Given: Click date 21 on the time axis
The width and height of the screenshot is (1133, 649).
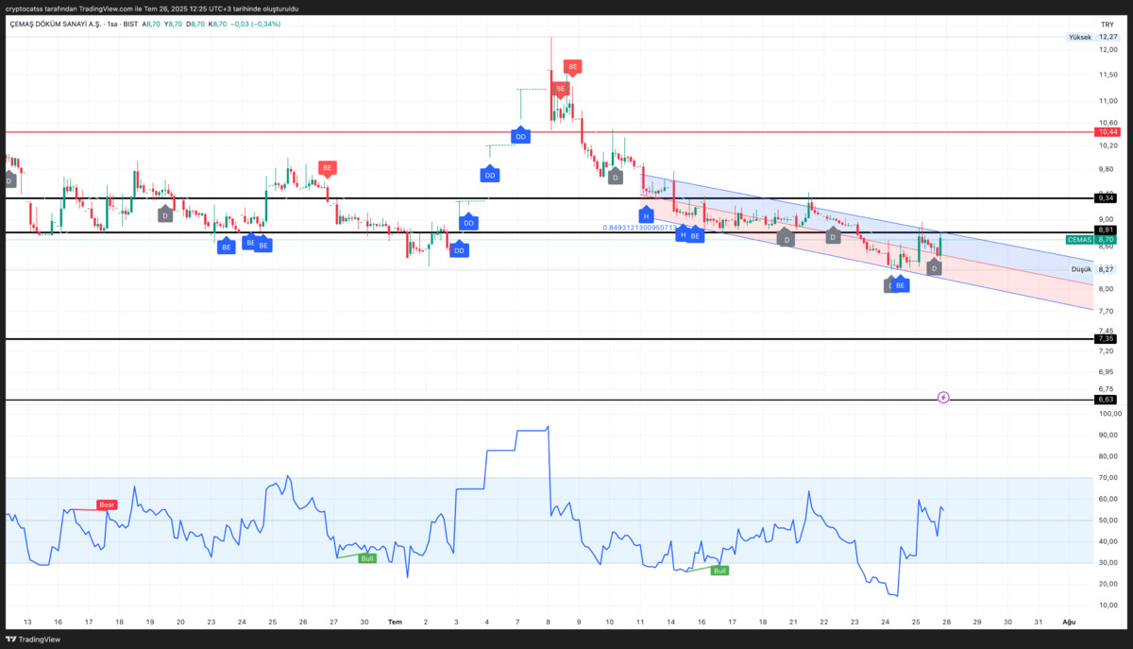Looking at the screenshot, I should (x=793, y=622).
